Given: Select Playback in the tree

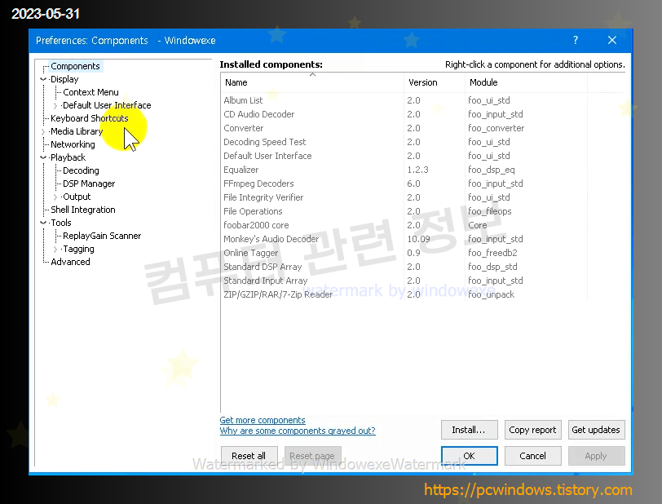Looking at the screenshot, I should (x=68, y=157).
